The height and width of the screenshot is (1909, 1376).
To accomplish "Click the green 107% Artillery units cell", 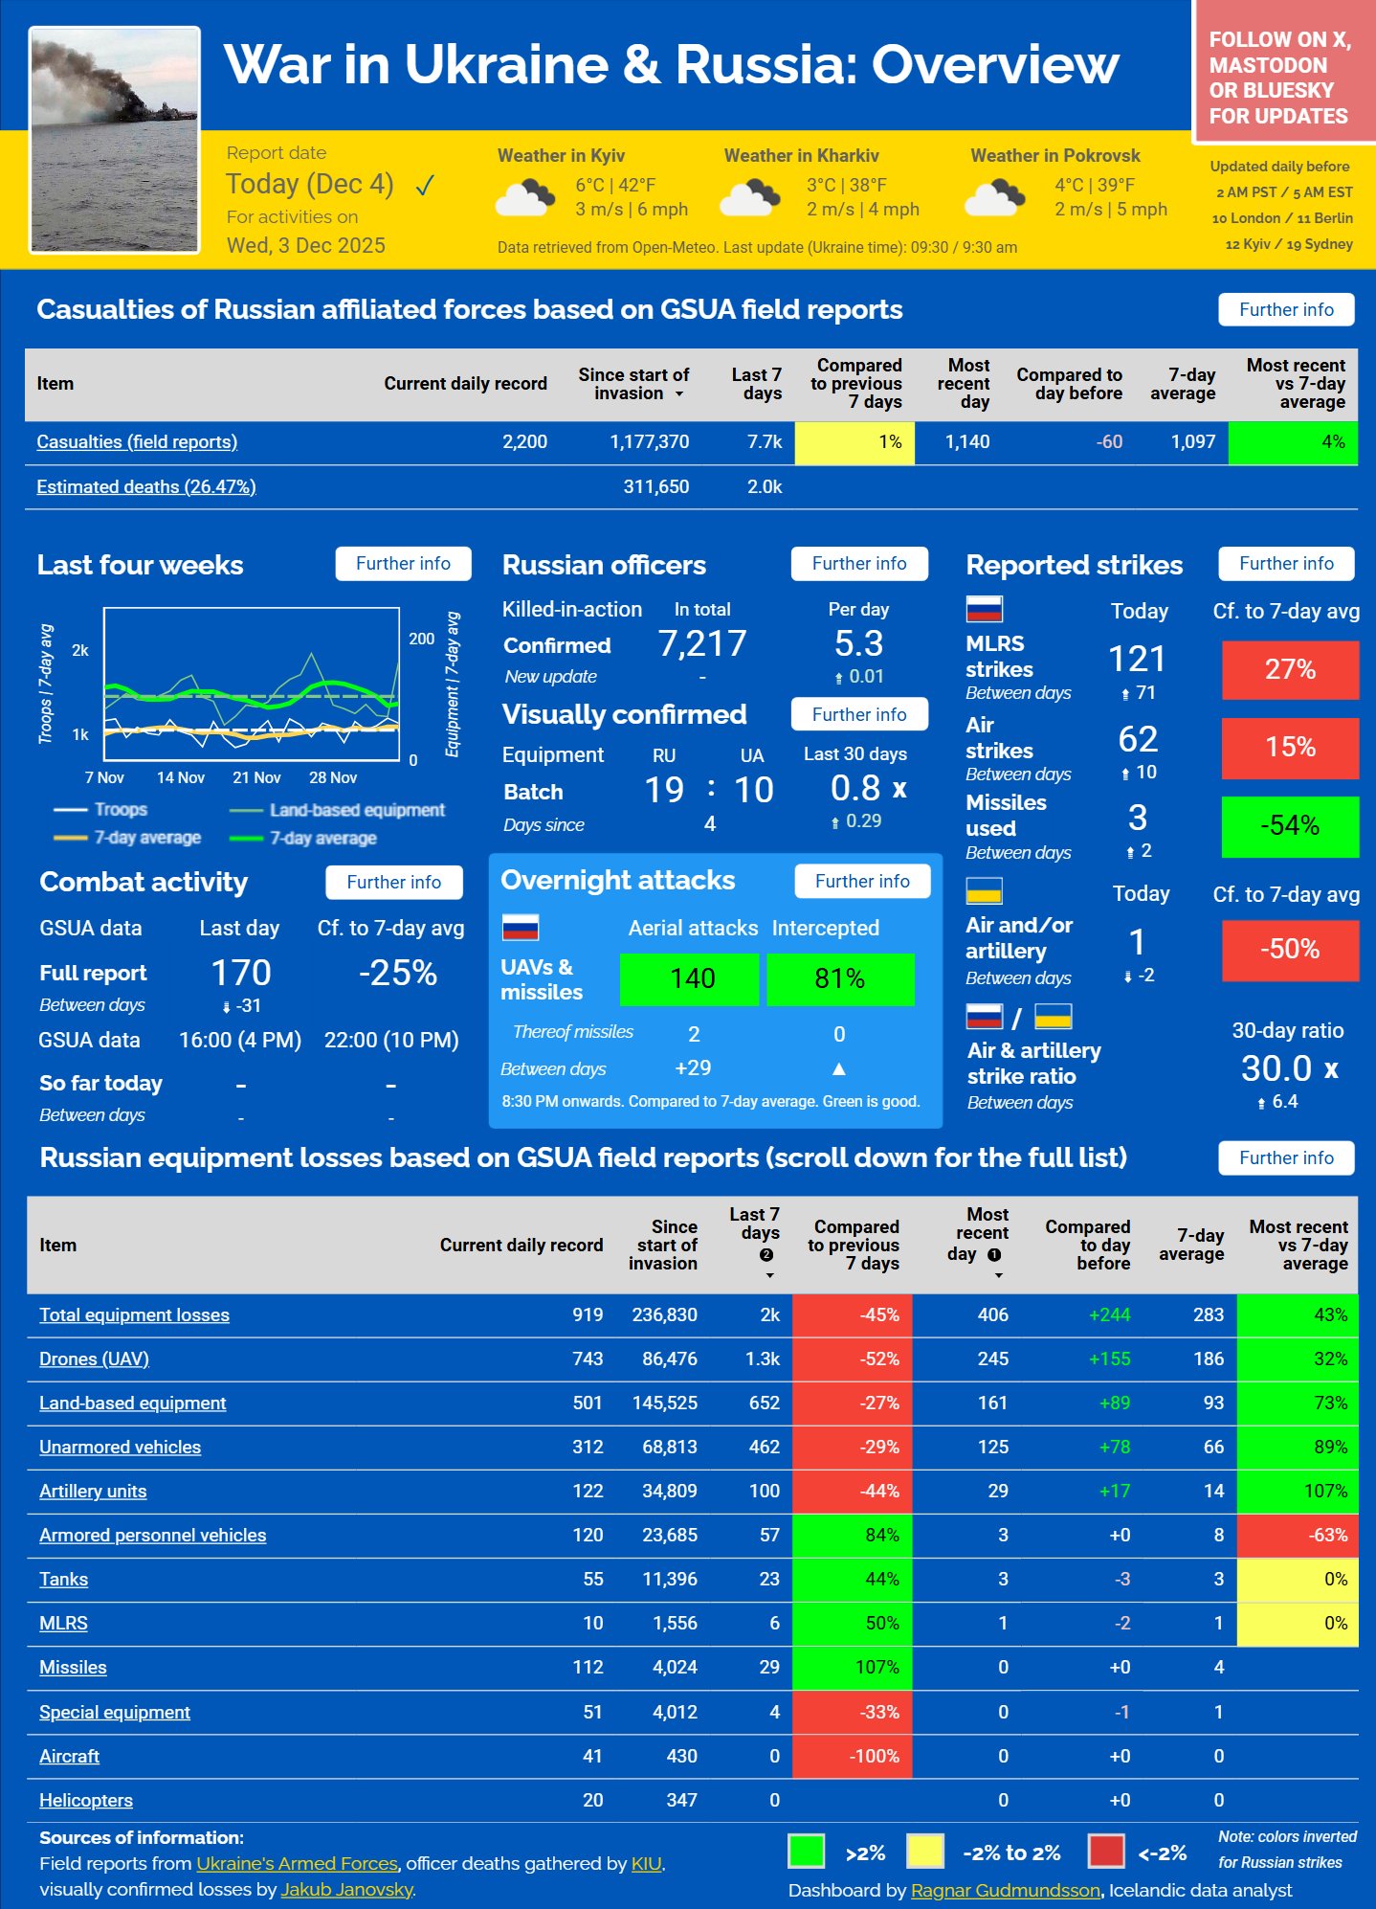I will click(x=1298, y=1491).
